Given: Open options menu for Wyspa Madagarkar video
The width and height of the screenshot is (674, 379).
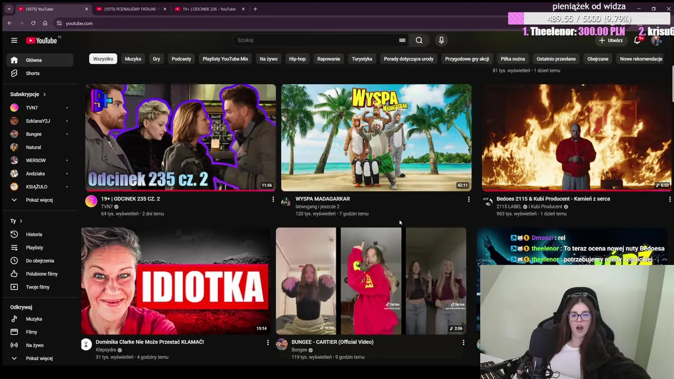Looking at the screenshot, I should click(469, 200).
